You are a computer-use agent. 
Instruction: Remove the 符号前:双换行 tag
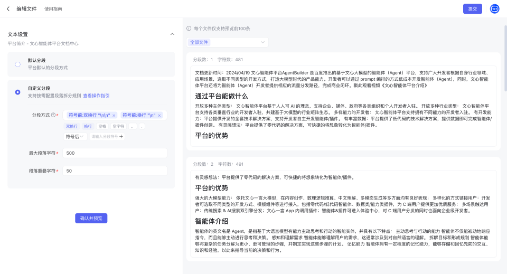pos(114,115)
